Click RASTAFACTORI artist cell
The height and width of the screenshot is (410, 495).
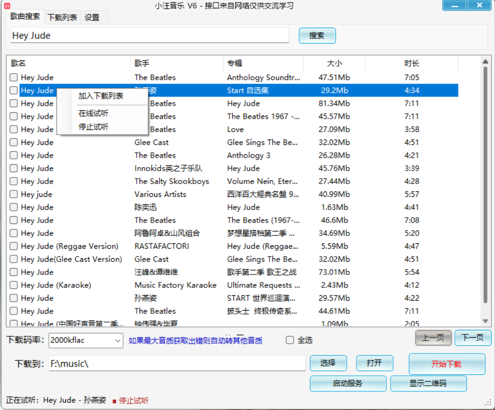pyautogui.click(x=162, y=246)
